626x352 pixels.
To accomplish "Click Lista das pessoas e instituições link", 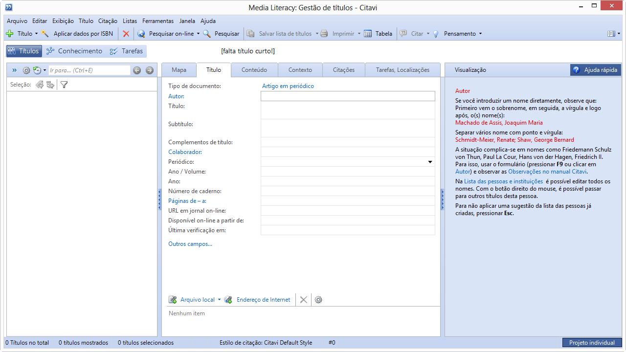I will pyautogui.click(x=503, y=181).
